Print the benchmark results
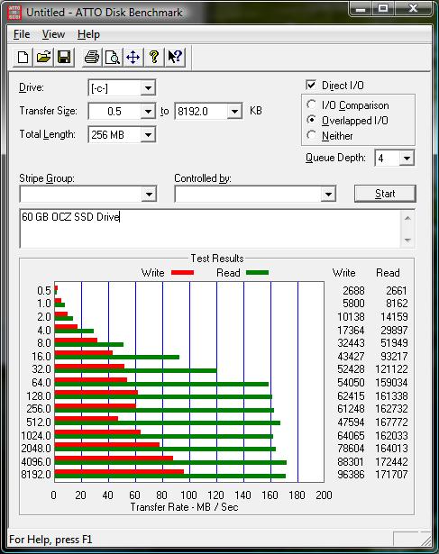Screen dimensions: 439x554 [92, 57]
